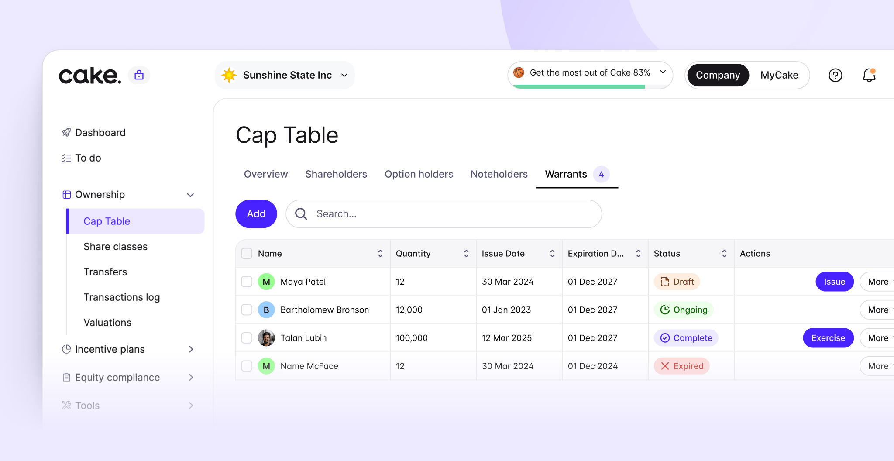Expand Incentive plans chevron
This screenshot has width=894, height=461.
191,349
